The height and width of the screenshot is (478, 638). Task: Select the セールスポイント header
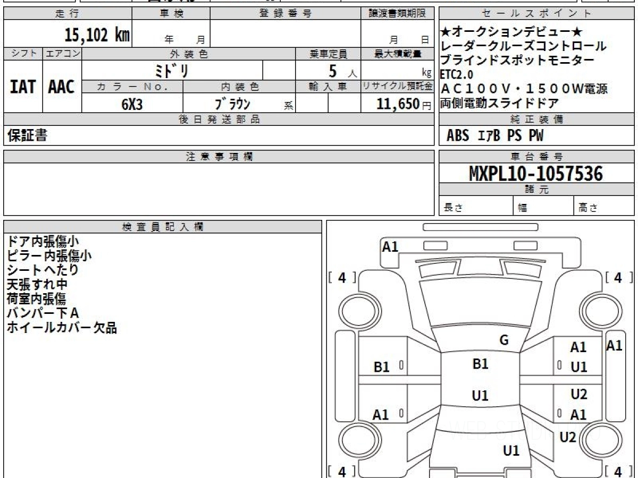pyautogui.click(x=537, y=14)
